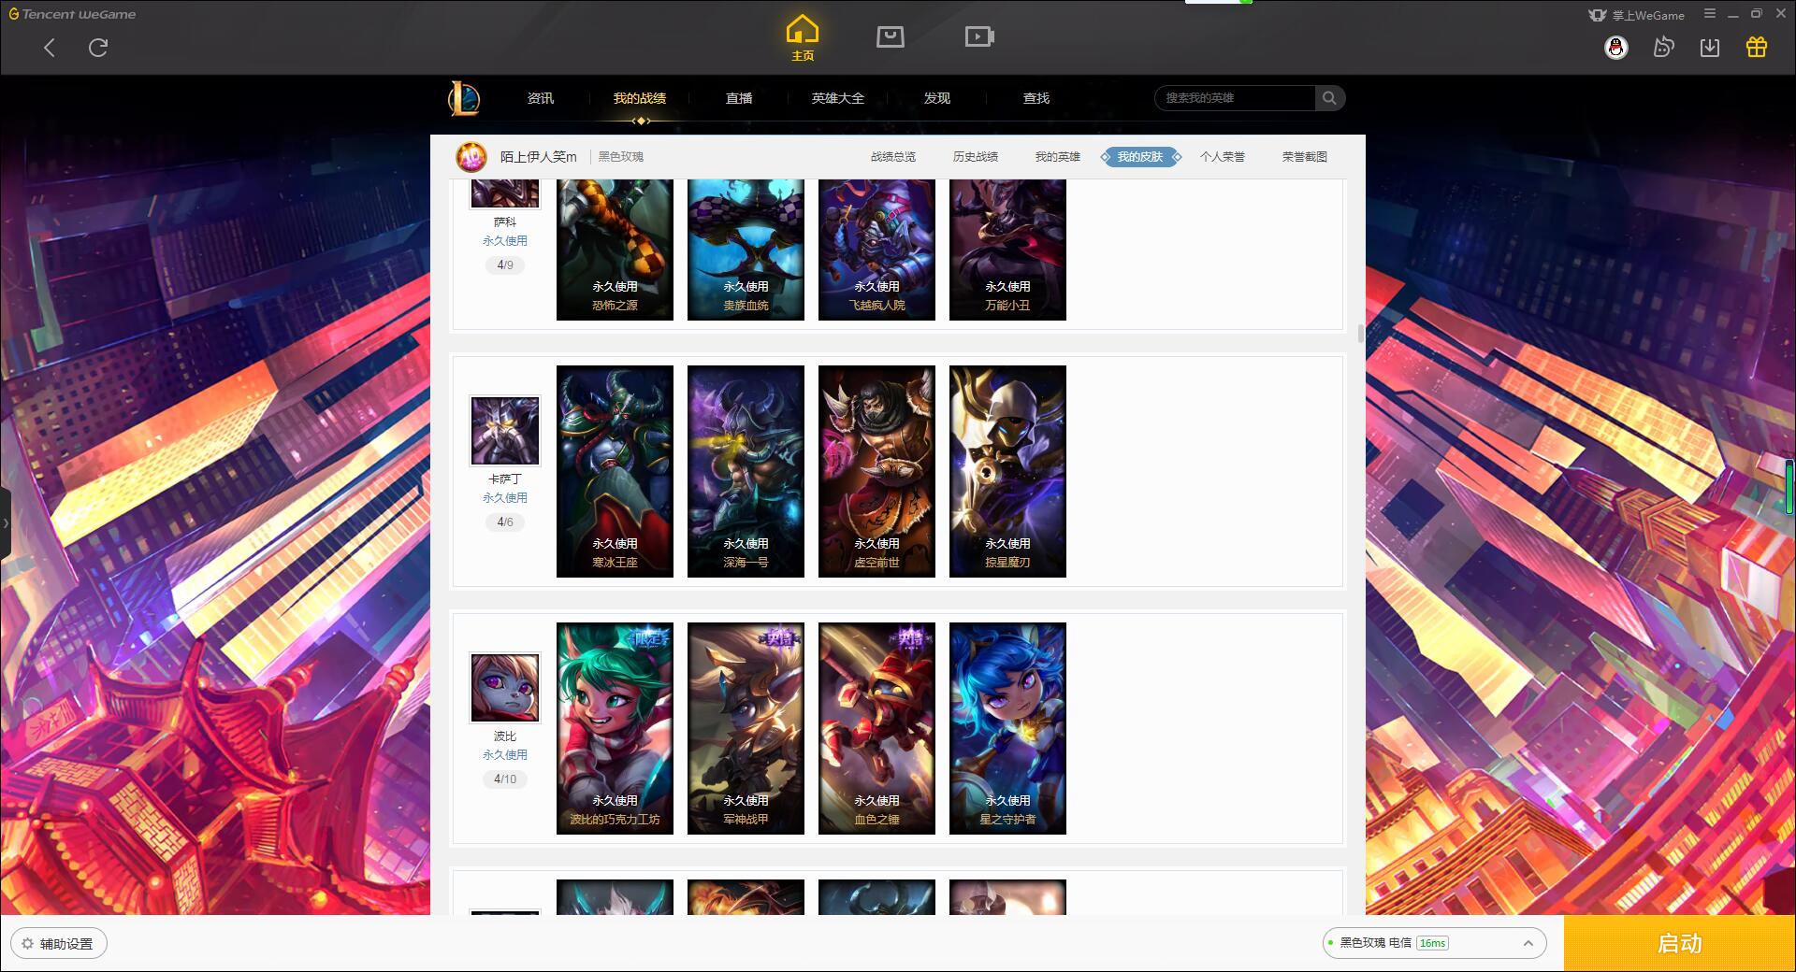Click the 搜索我的英雄 search field
The image size is (1796, 972).
point(1236,98)
